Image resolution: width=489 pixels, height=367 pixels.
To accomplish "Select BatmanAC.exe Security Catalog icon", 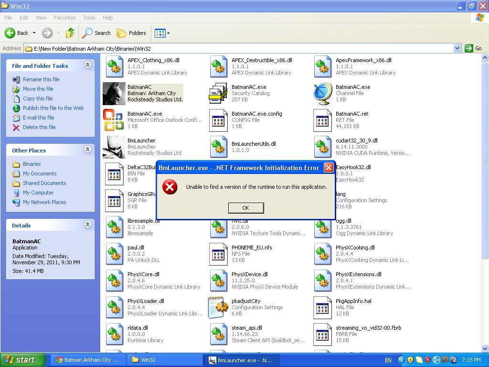I will (218, 93).
